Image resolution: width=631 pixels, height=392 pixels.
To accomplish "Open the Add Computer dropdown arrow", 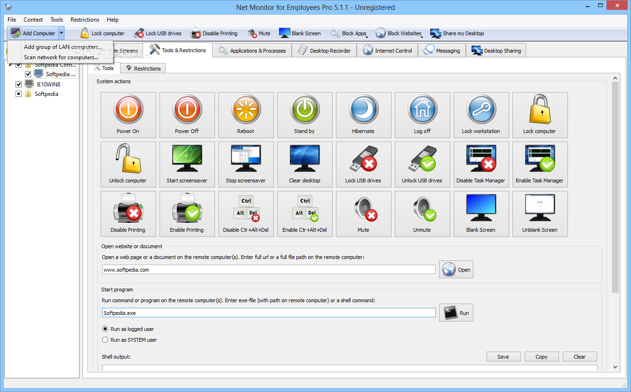I will pyautogui.click(x=61, y=33).
